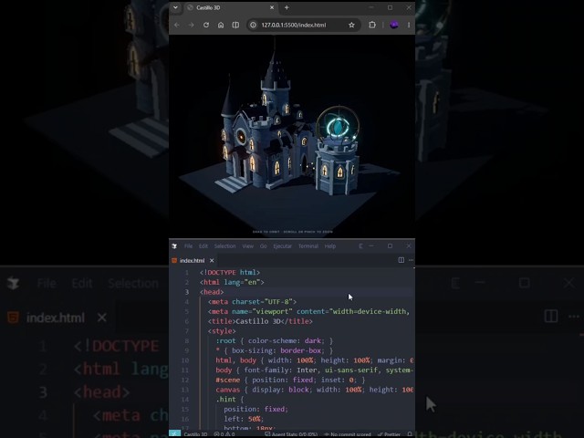Open the browser extensions puzzle icon

(x=372, y=25)
